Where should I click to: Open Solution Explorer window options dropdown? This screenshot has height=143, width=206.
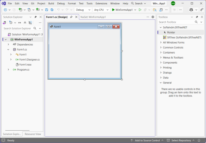(x=31, y=17)
